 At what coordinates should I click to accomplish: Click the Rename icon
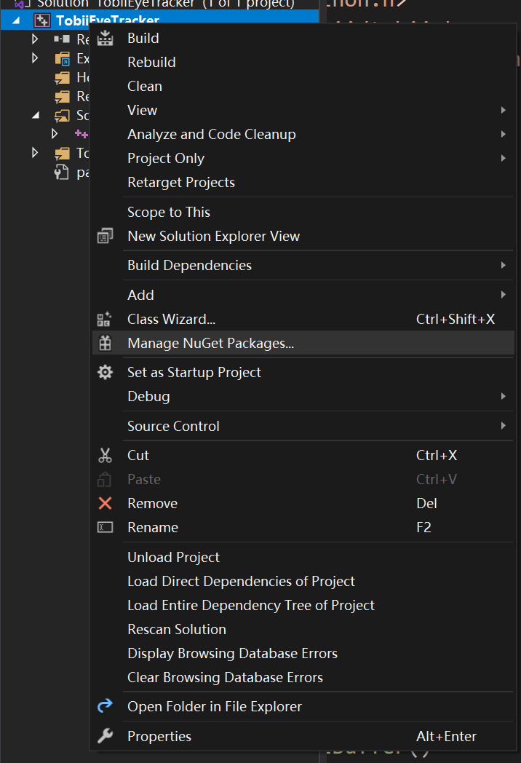coord(105,527)
